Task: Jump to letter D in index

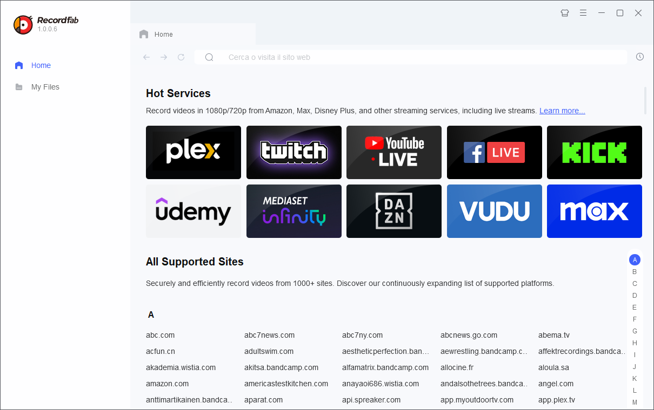Action: coord(635,296)
